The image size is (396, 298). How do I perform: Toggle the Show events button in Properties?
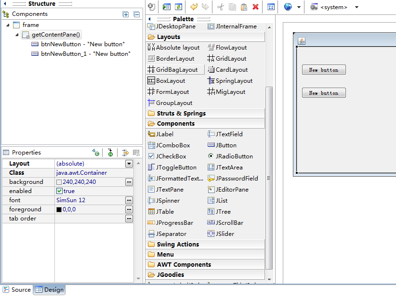95,153
